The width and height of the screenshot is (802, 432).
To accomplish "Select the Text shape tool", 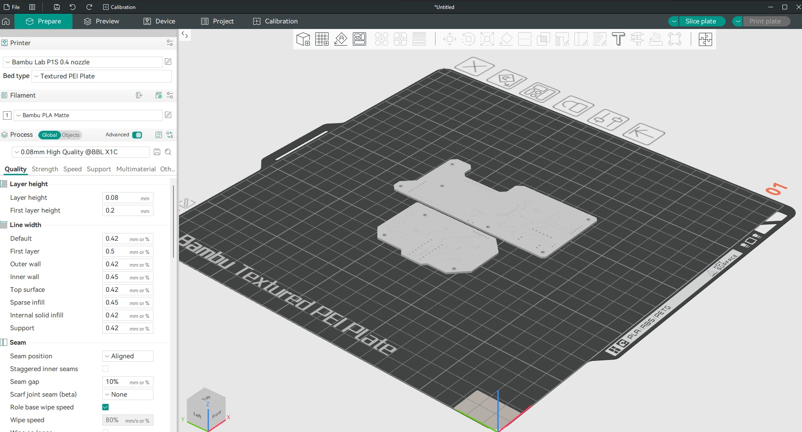I will 618,39.
